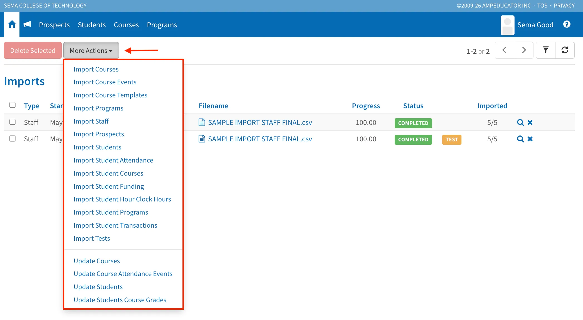Choose Import Staff menu entry
583x320 pixels.
91,121
